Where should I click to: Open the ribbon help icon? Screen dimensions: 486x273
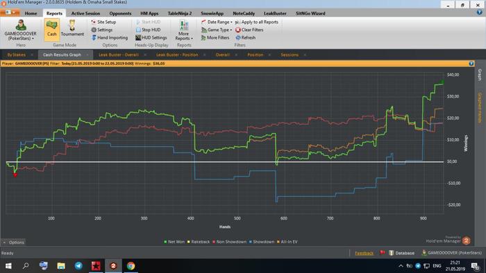click(480, 12)
